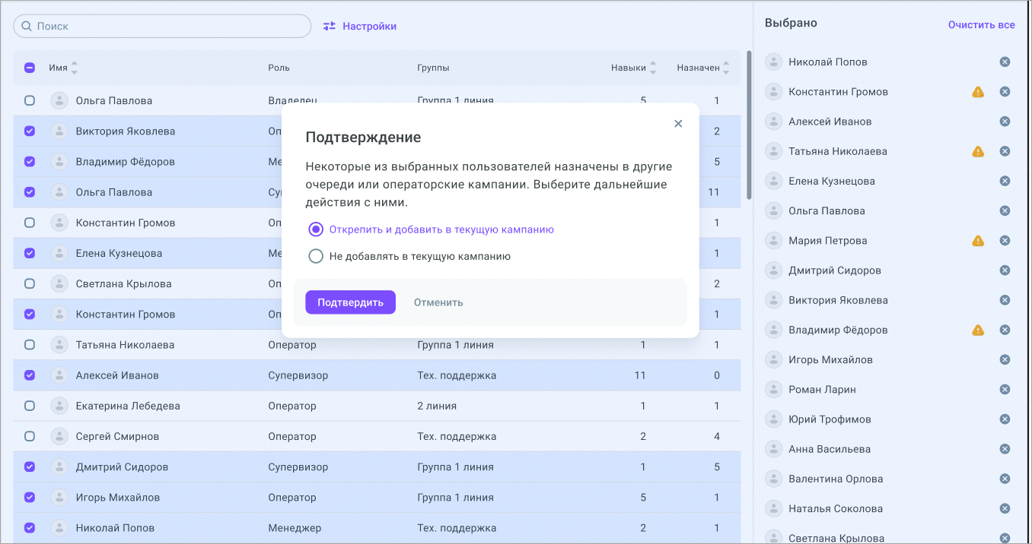This screenshot has width=1032, height=544.
Task: Remove Николай Попов from selected list
Action: tap(1005, 62)
